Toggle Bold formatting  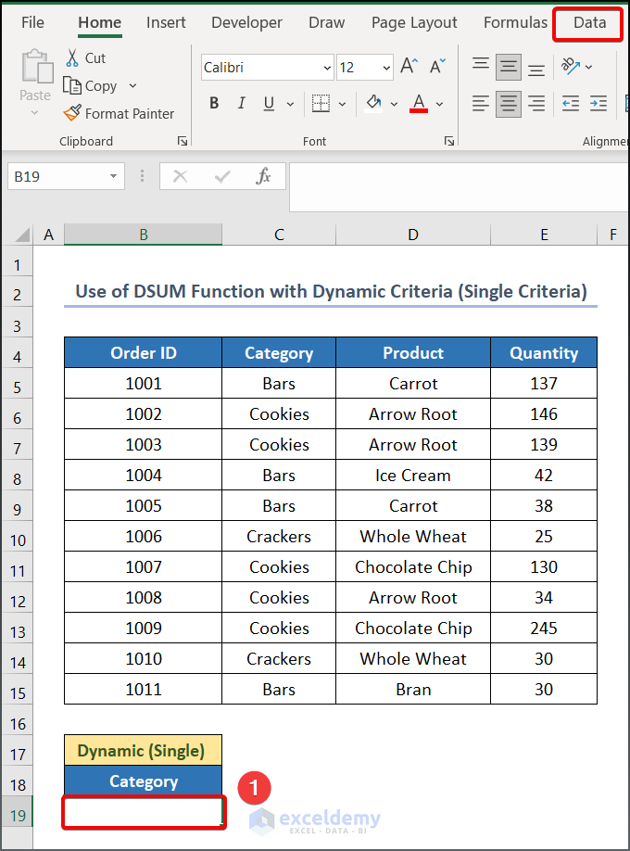point(214,103)
